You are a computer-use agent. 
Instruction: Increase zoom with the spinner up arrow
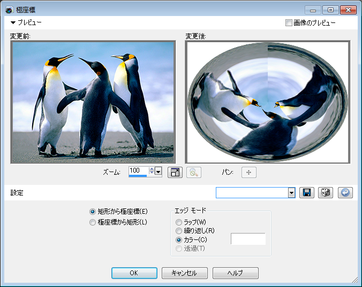pos(152,169)
